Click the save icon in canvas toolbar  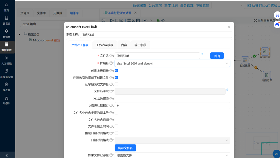click(103, 20)
